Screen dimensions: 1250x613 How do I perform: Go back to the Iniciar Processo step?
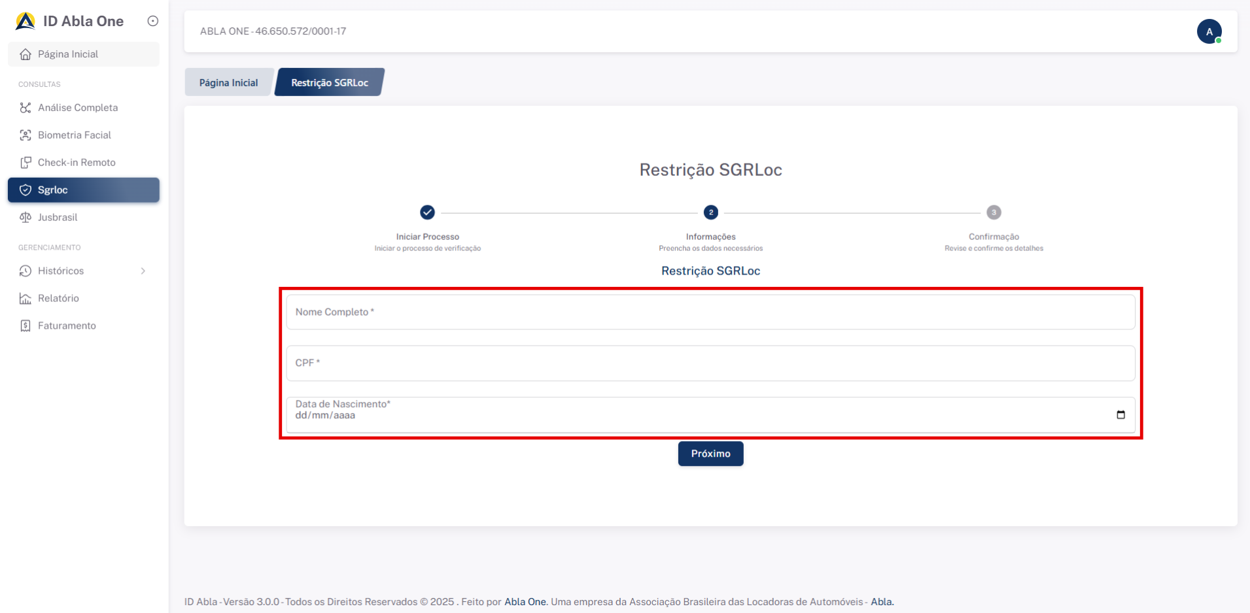pos(427,212)
